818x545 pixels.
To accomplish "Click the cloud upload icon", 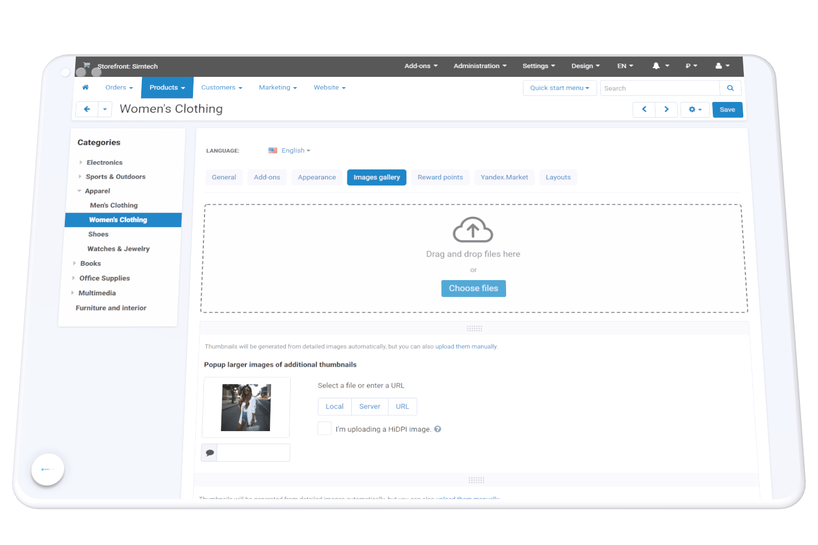I will pyautogui.click(x=473, y=230).
